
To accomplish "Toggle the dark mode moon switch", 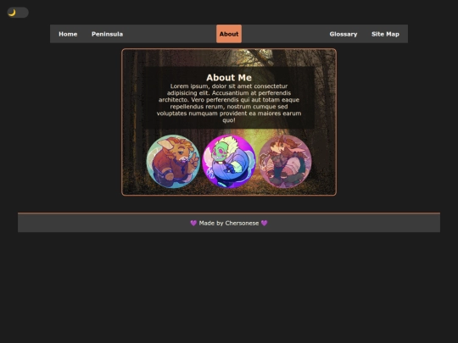I will coord(18,13).
